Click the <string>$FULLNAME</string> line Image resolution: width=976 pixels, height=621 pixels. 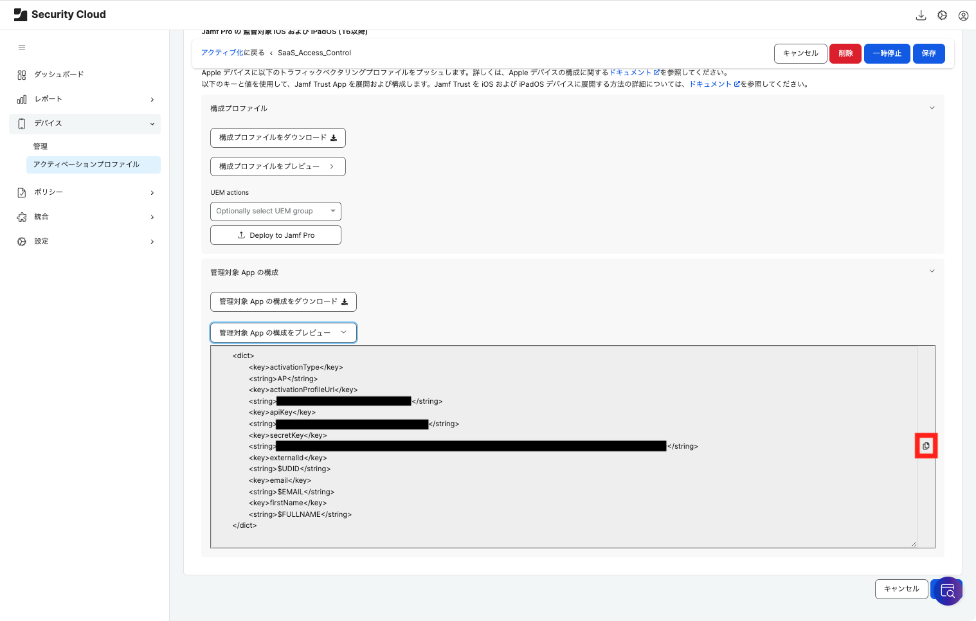click(x=300, y=514)
